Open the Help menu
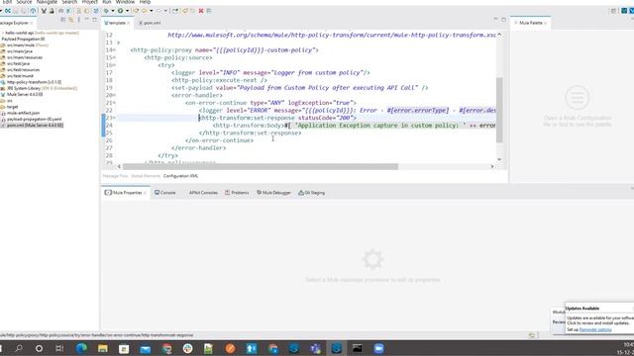The width and height of the screenshot is (634, 356). tap(145, 2)
